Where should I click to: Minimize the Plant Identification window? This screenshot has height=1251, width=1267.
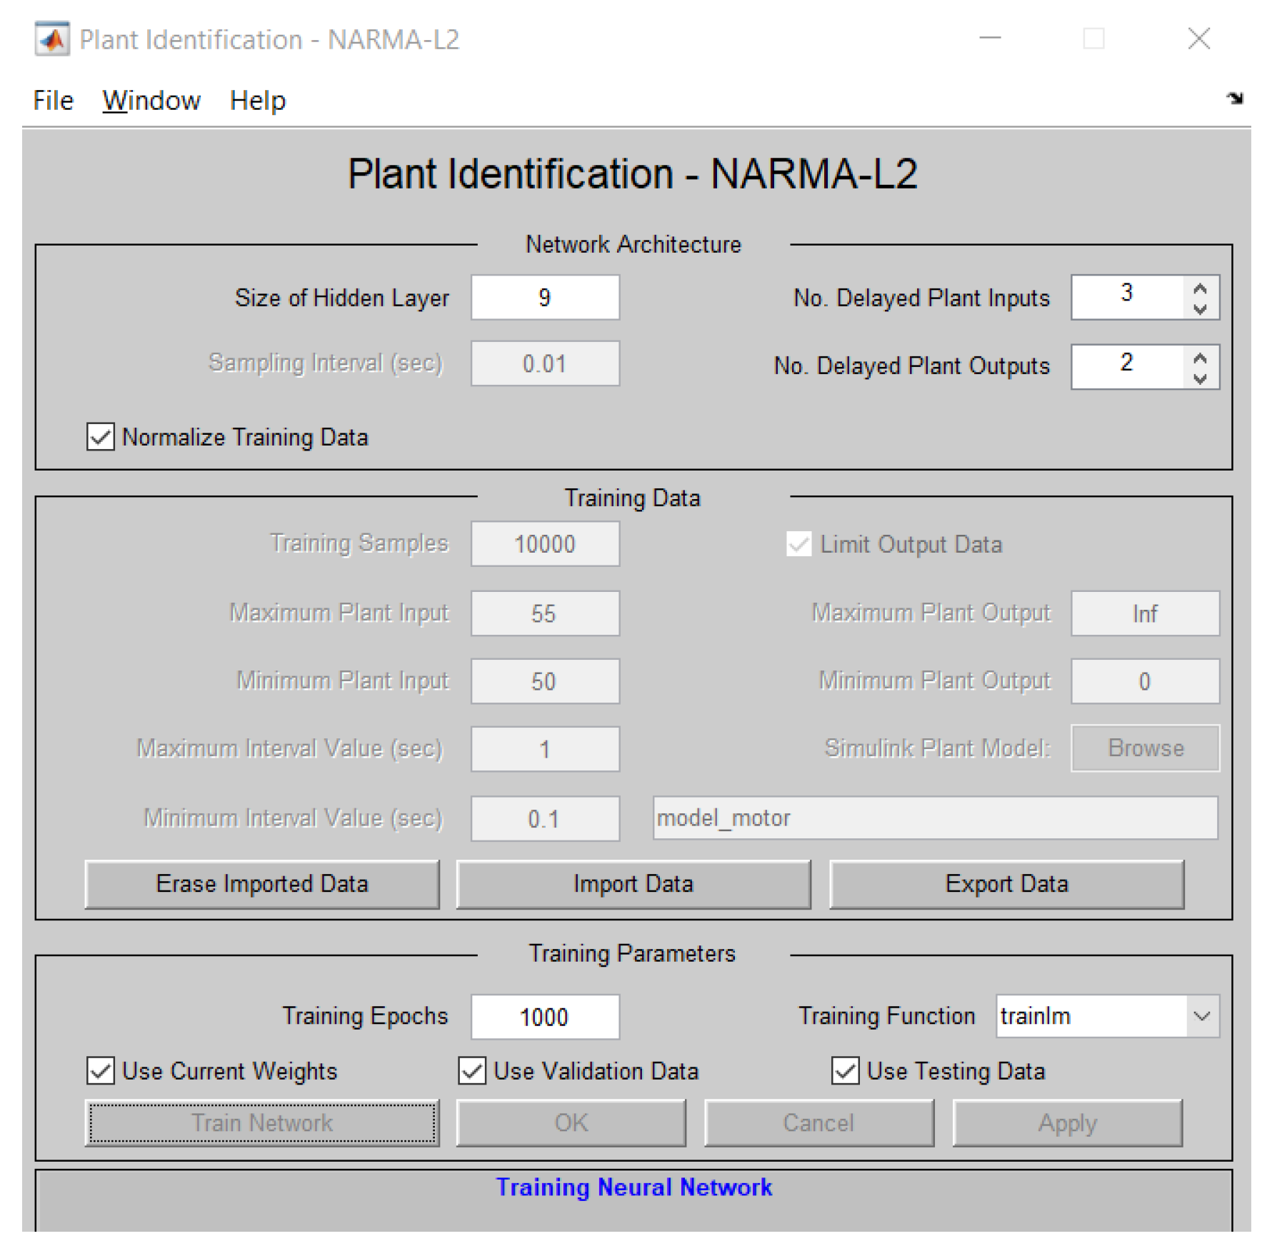(x=990, y=39)
